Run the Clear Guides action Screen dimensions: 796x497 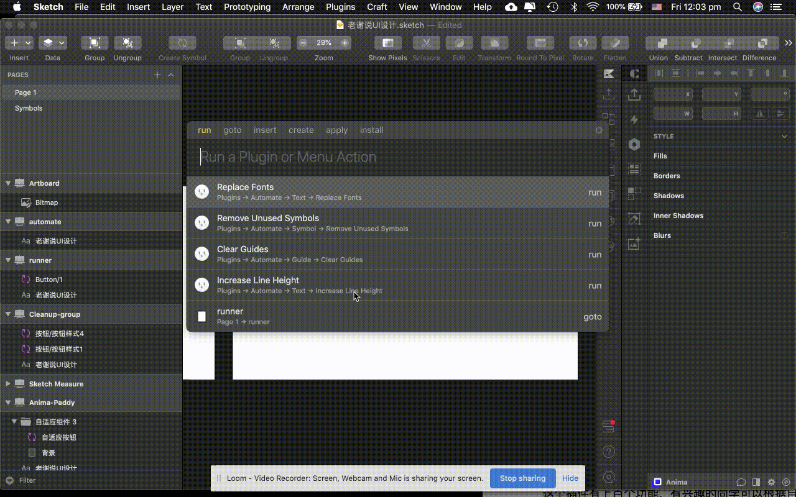coord(398,254)
